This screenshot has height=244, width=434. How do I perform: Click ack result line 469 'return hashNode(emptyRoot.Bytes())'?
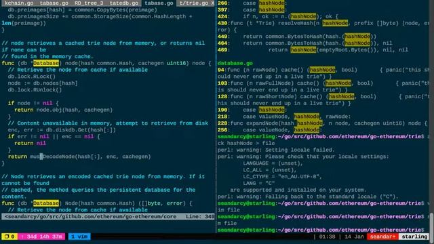pos(313,49)
